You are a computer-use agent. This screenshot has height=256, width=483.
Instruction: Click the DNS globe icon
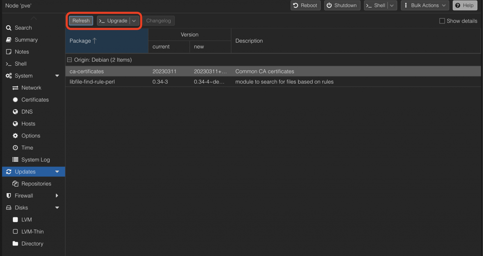point(15,112)
